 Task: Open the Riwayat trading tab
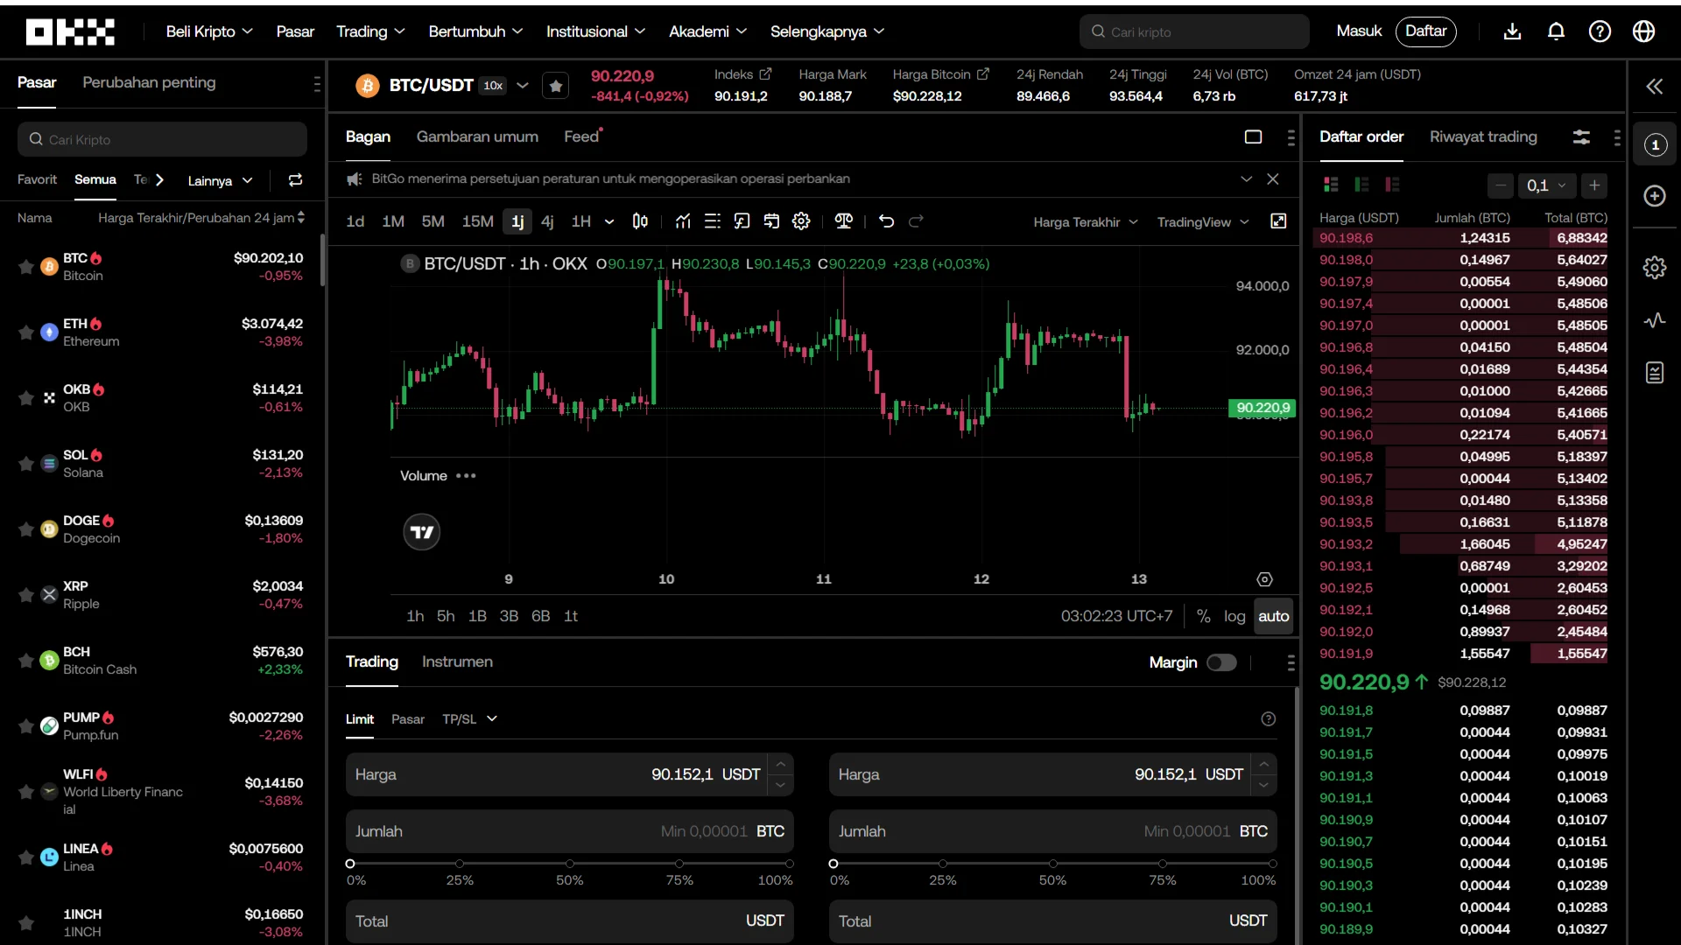(x=1483, y=137)
